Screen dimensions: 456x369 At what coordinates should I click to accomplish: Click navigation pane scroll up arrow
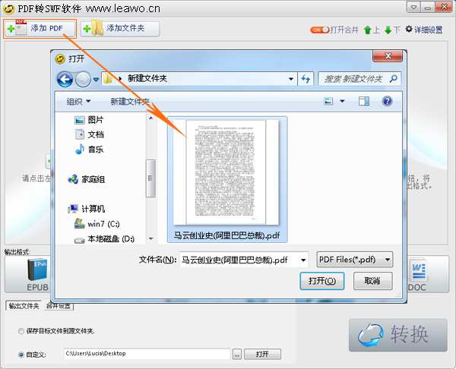(150, 118)
